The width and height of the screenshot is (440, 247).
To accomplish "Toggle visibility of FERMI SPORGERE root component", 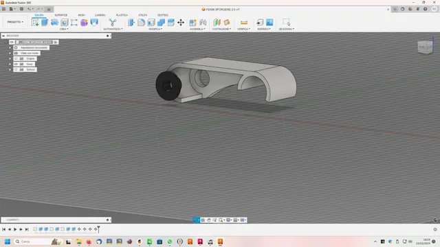I will [12, 42].
